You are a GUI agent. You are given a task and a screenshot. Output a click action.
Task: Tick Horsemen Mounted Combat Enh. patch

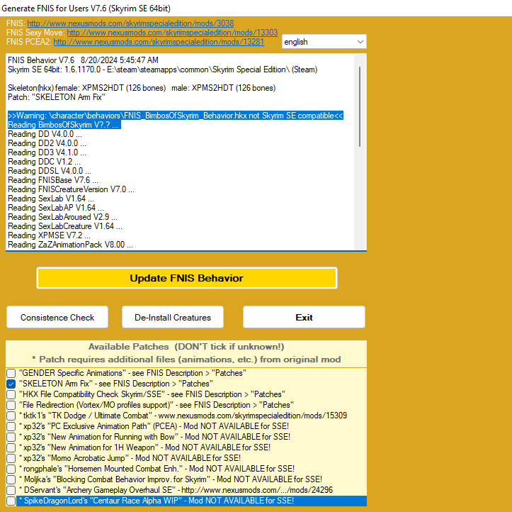(x=11, y=469)
